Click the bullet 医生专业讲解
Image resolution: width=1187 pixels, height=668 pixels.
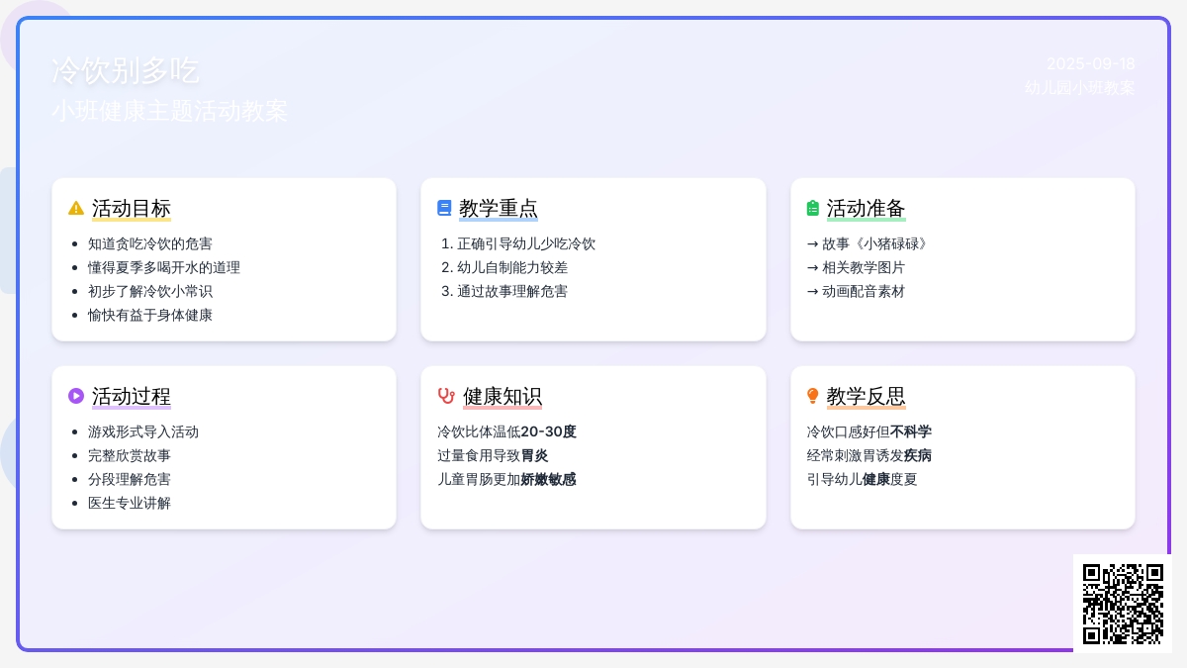pyautogui.click(x=130, y=503)
